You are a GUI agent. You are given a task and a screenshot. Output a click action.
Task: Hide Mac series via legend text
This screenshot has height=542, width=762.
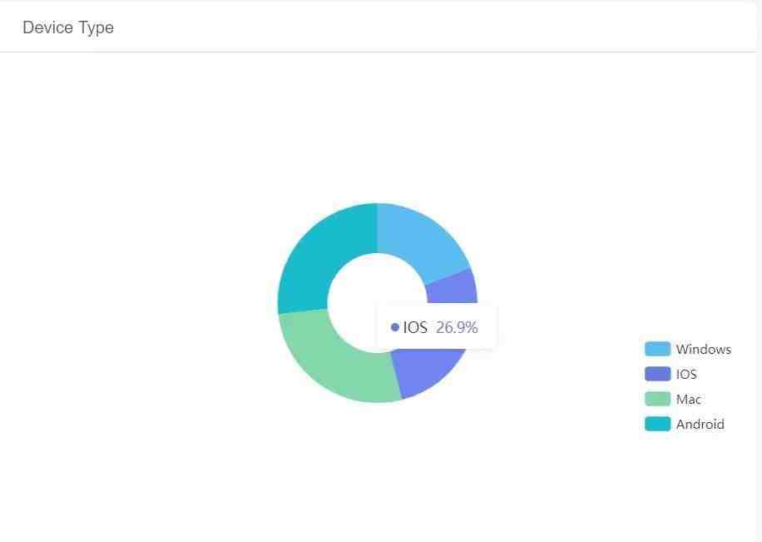[688, 400]
